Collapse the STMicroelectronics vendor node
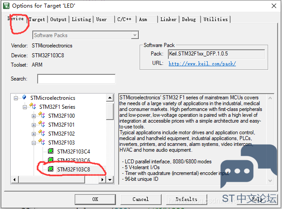The height and width of the screenshot is (209, 282). (x=16, y=98)
